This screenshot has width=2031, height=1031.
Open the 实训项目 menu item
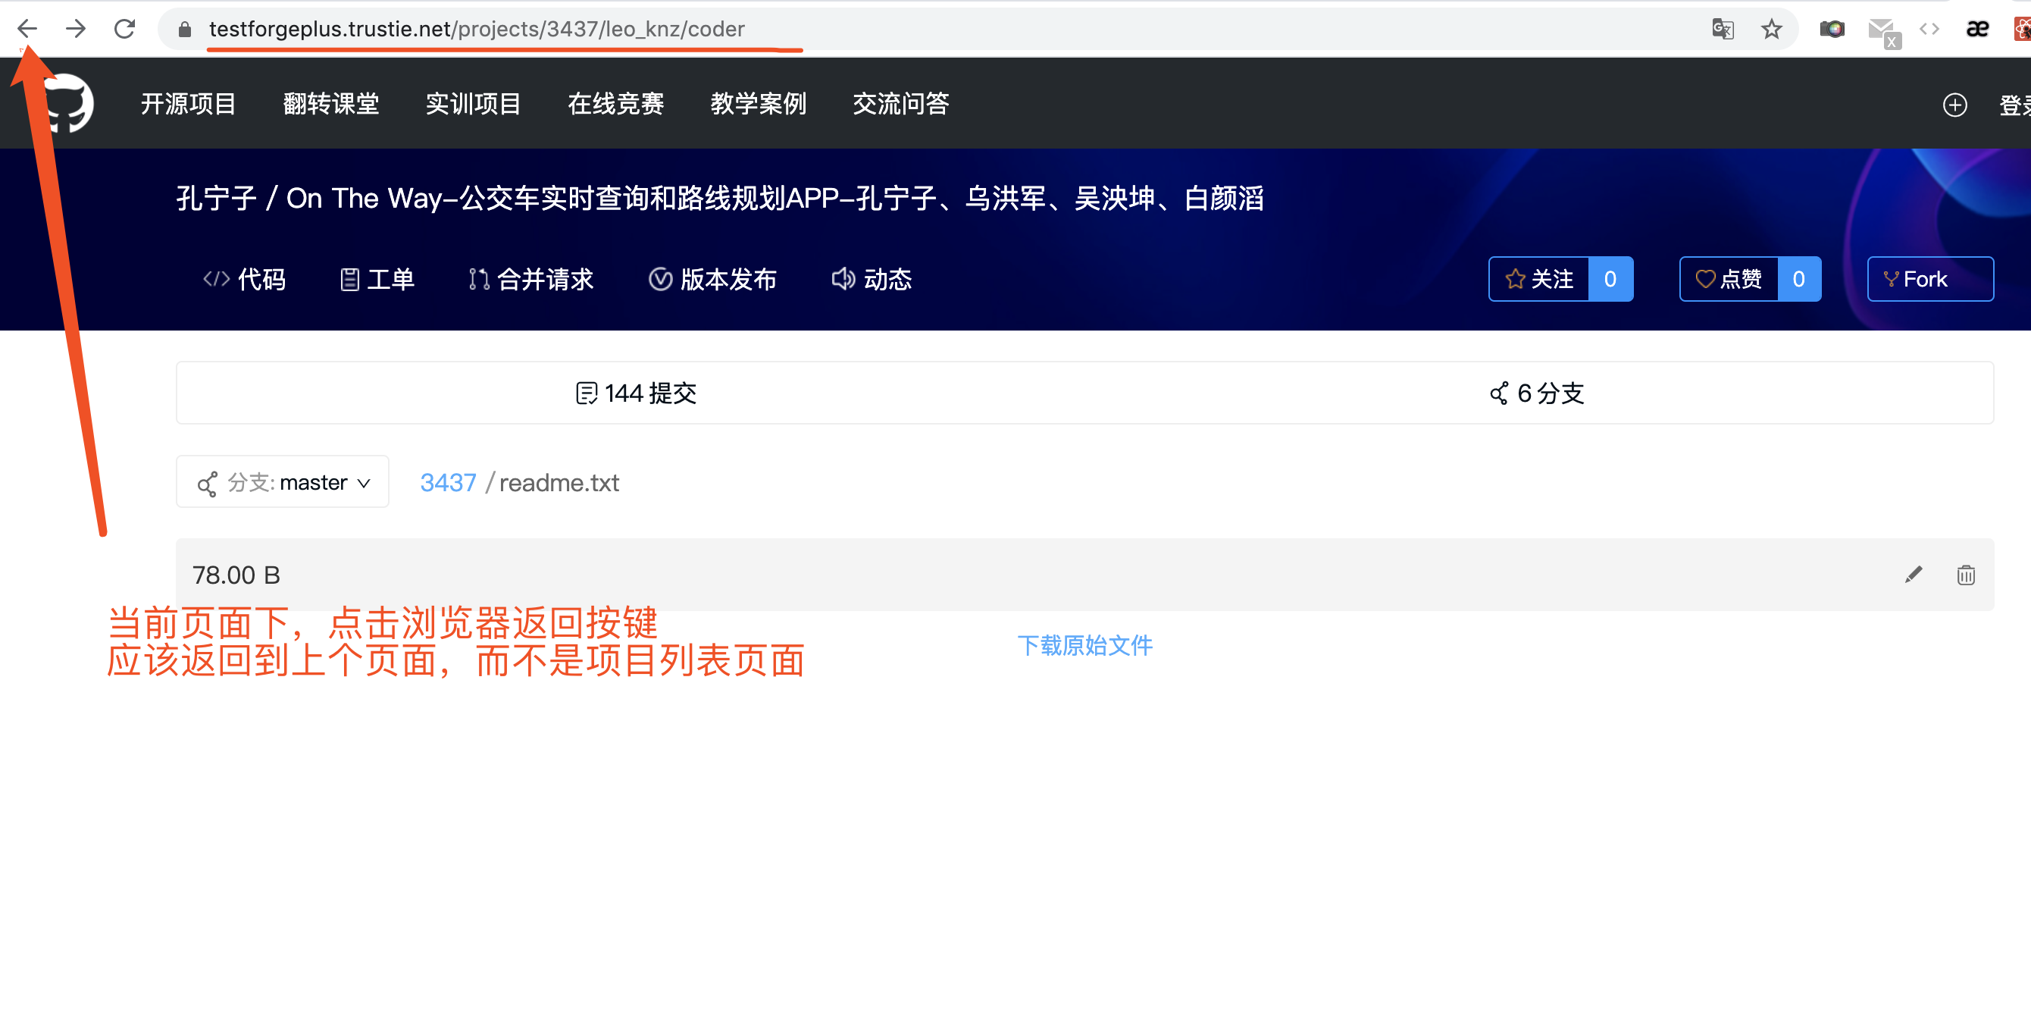pyautogui.click(x=473, y=103)
